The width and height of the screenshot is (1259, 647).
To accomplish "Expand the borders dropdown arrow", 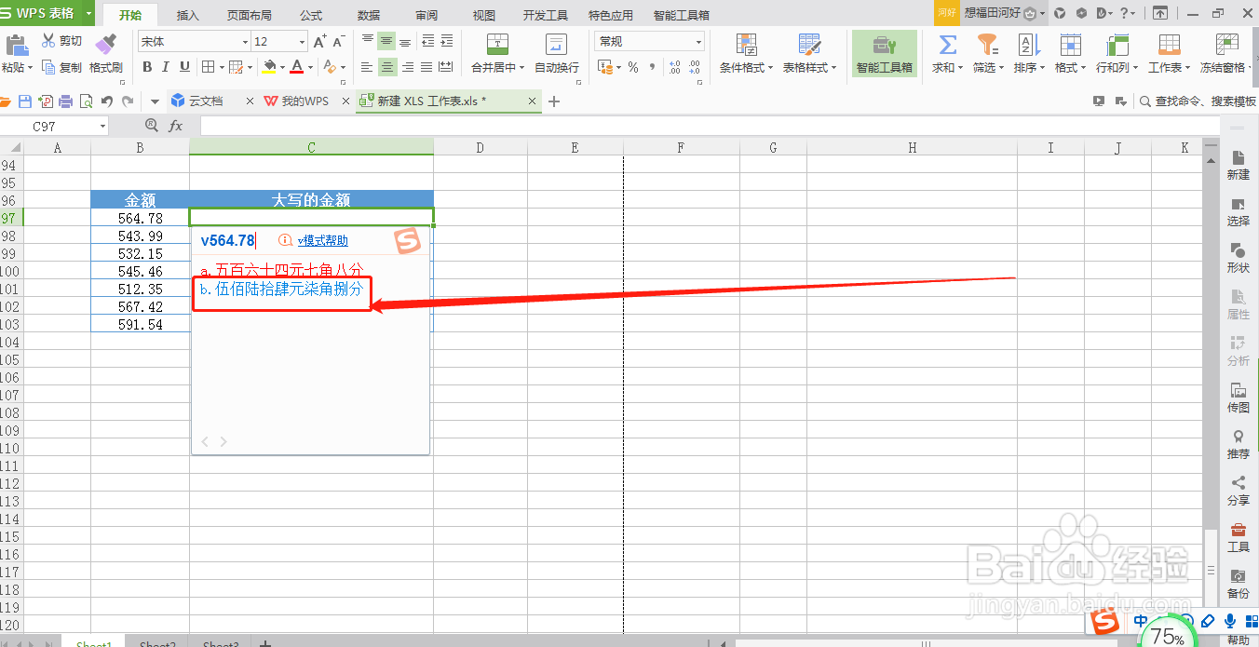I will point(220,67).
